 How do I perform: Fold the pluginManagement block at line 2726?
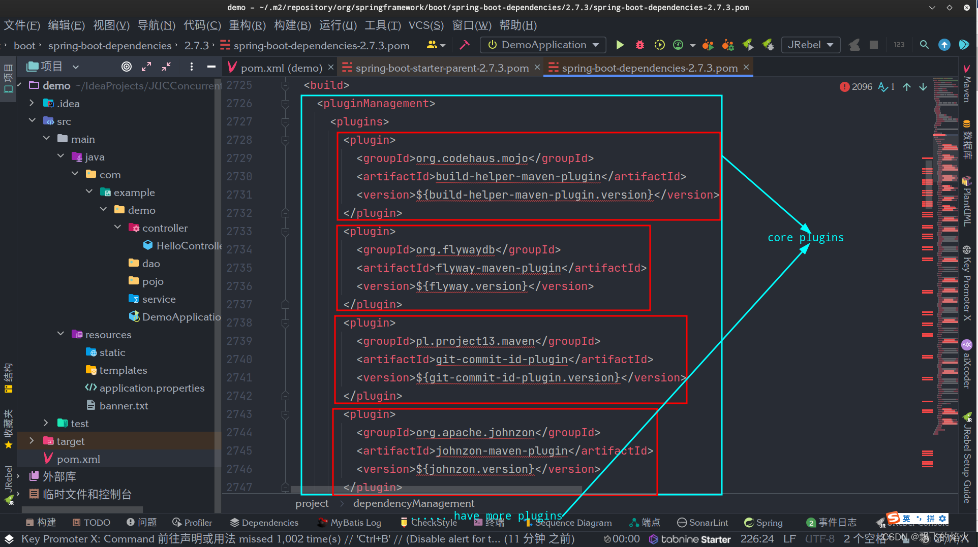[285, 104]
